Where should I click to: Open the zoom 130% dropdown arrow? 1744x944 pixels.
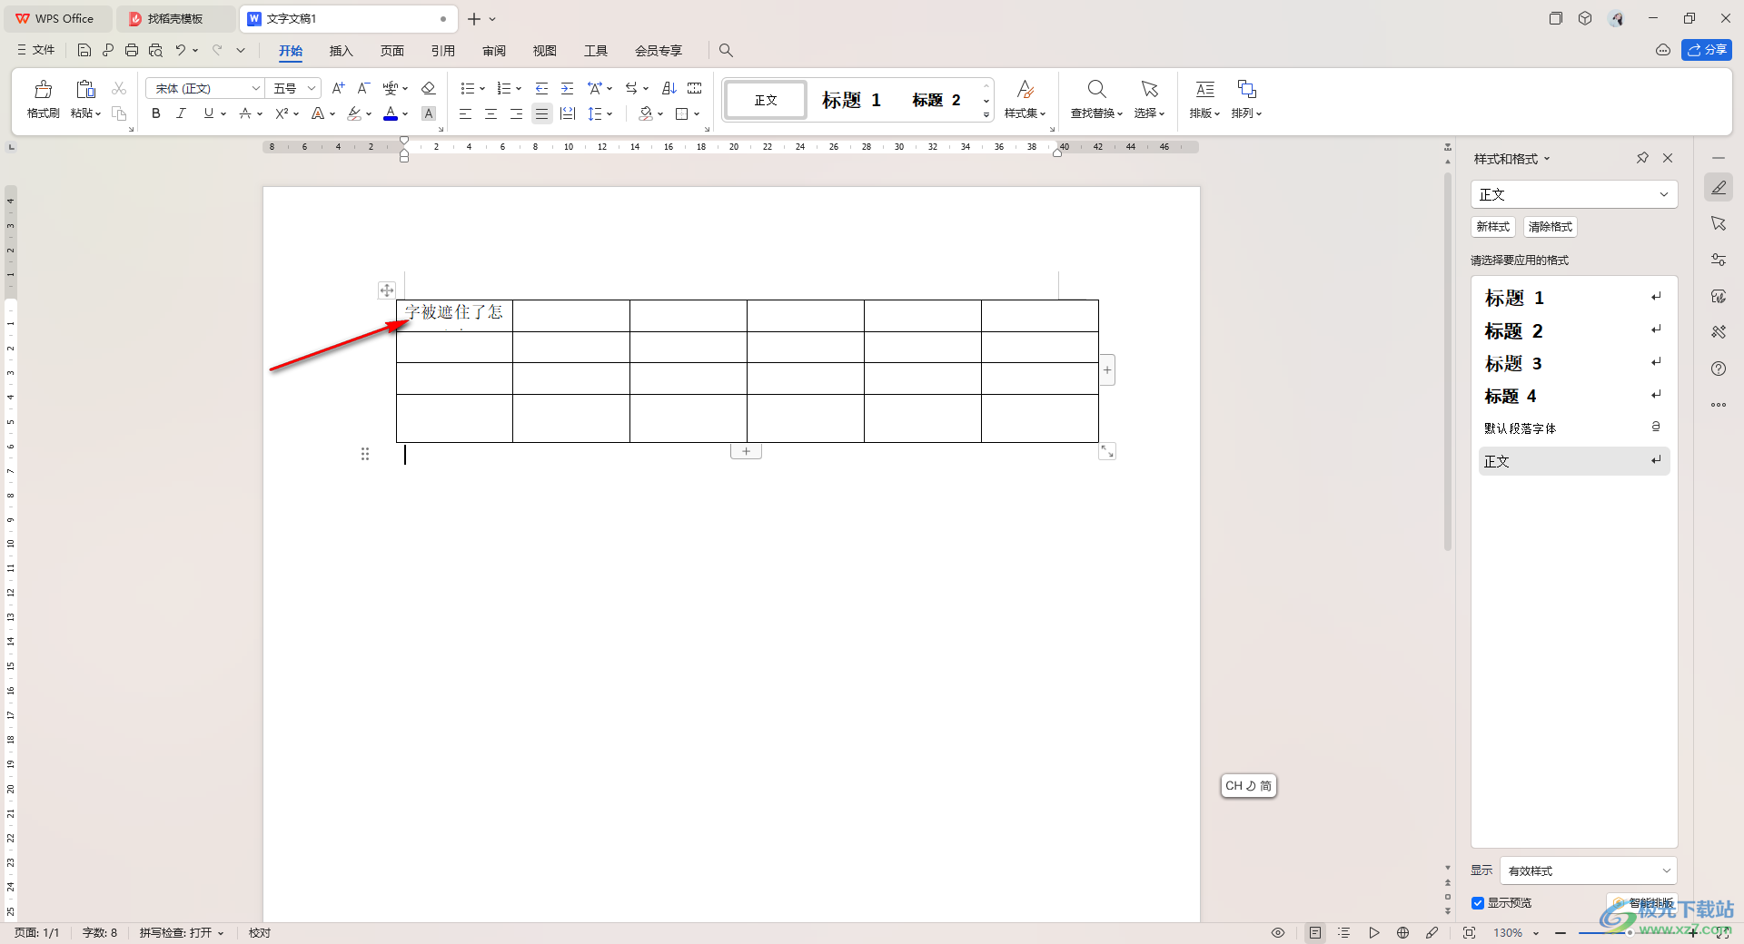(1536, 933)
